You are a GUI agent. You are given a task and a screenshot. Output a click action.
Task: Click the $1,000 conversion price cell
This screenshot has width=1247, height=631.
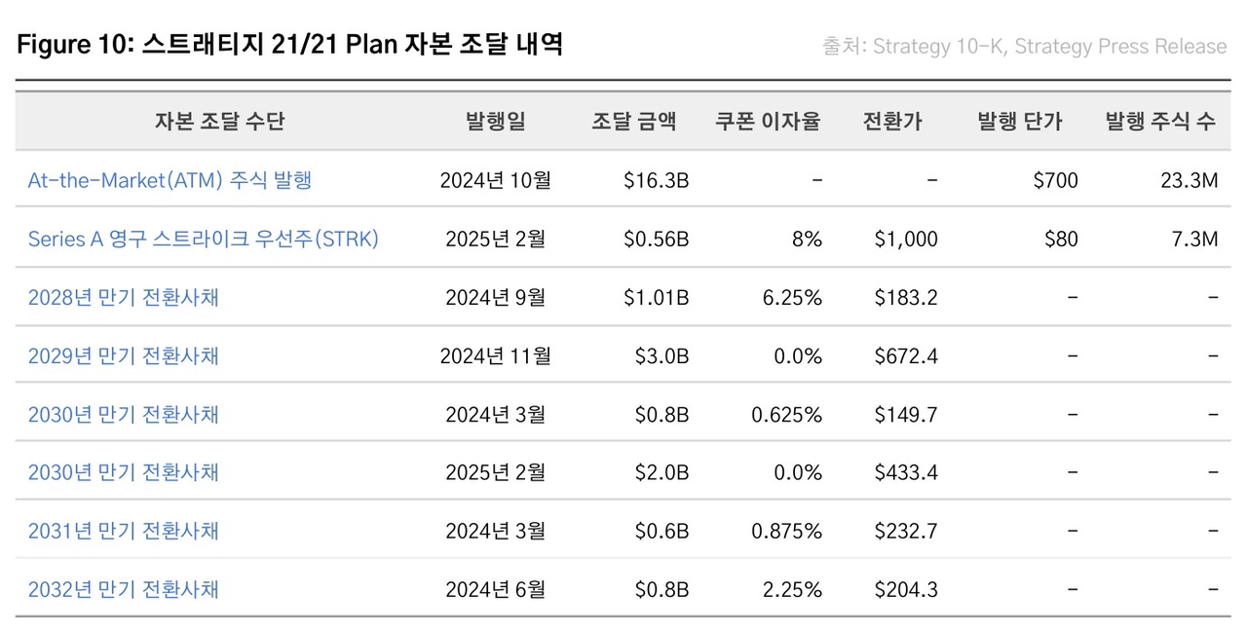tap(906, 239)
